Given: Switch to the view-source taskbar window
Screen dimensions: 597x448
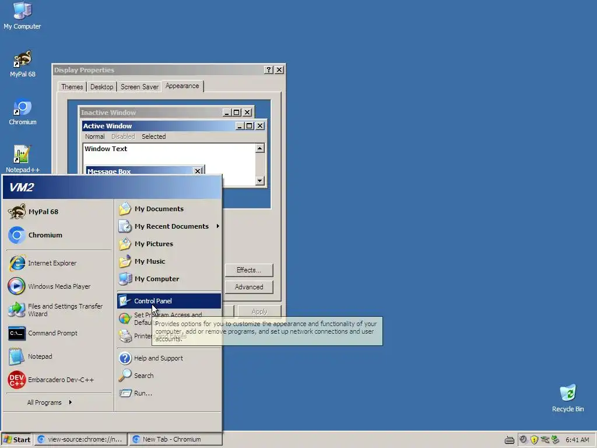Looking at the screenshot, I should pos(80,439).
